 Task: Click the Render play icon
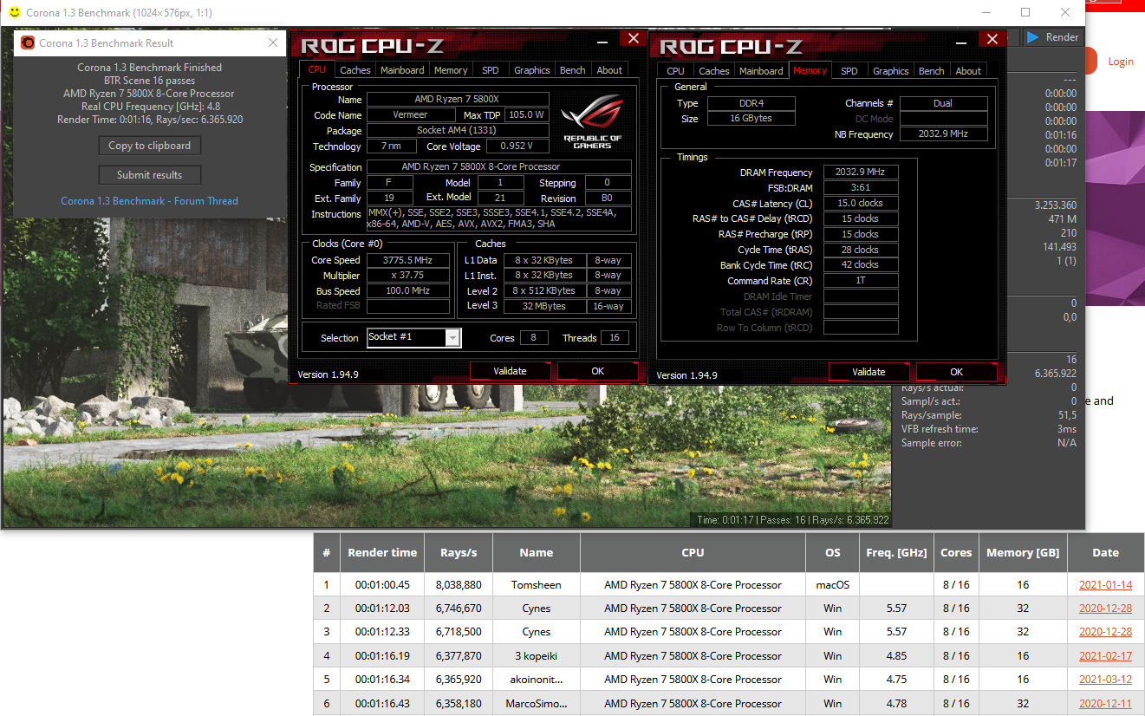coord(1032,37)
